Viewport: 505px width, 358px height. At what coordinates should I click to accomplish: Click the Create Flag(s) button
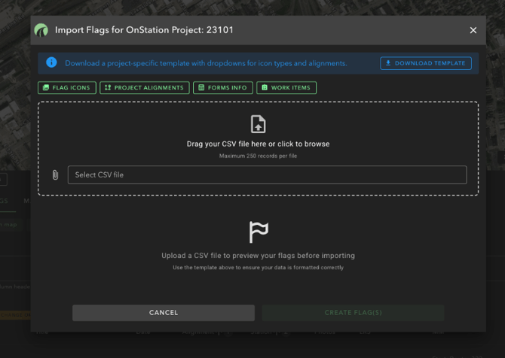[353, 313]
